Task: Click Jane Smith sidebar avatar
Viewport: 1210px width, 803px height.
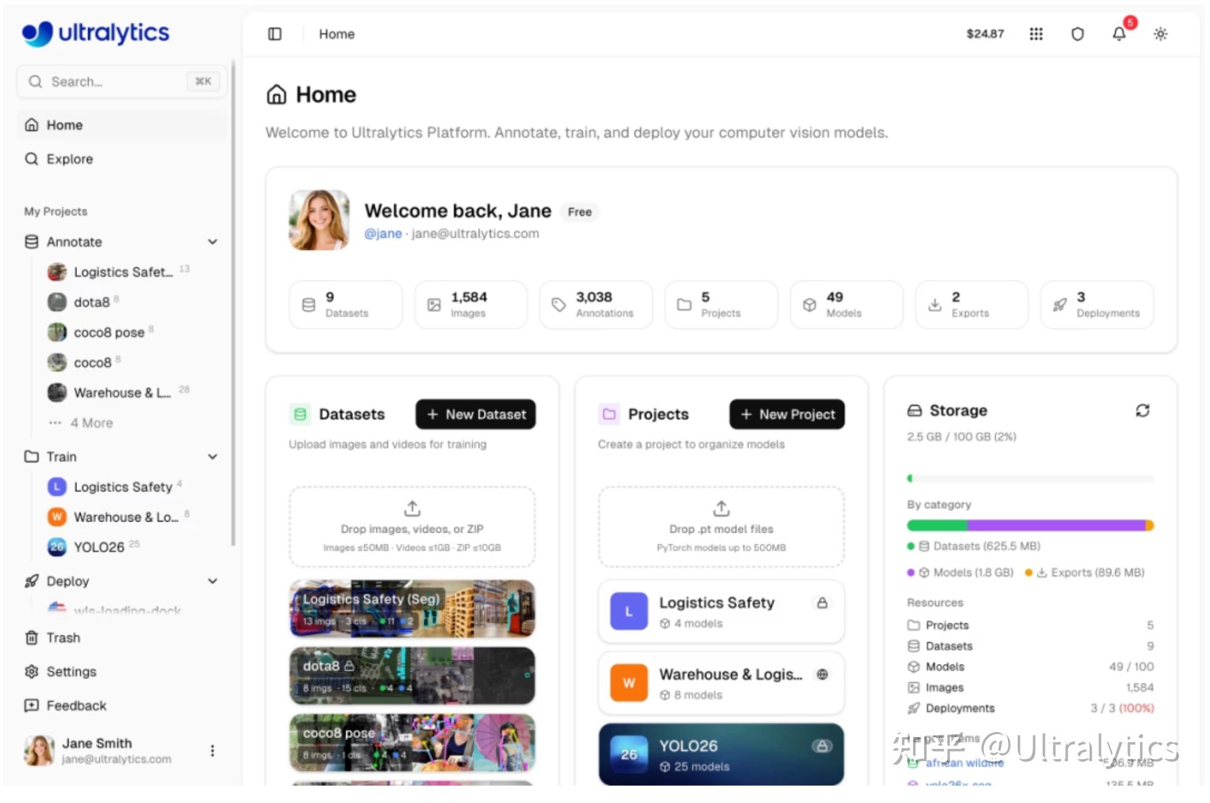Action: (x=39, y=751)
